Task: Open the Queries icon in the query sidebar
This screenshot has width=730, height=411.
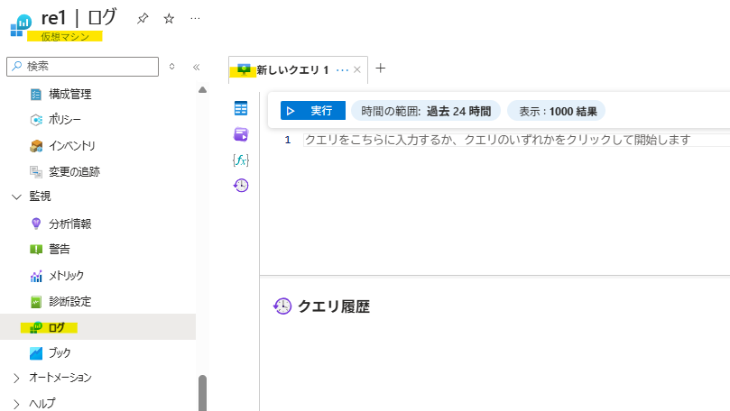Action: [241, 134]
